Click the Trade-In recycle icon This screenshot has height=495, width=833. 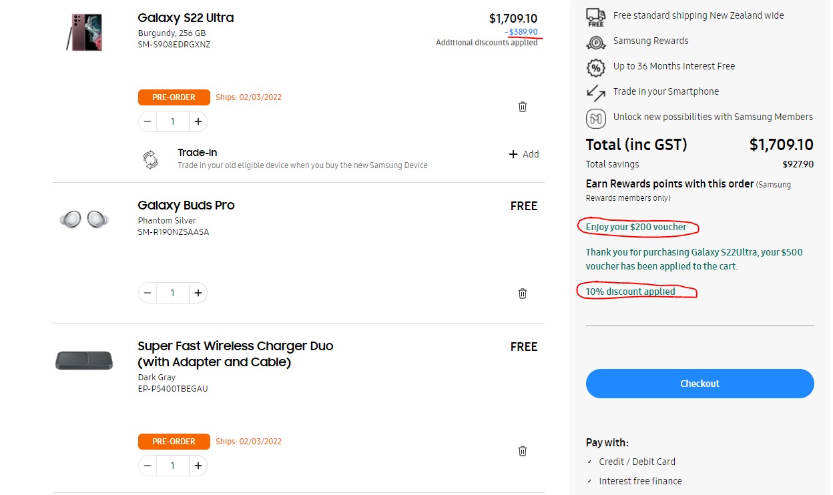[151, 159]
